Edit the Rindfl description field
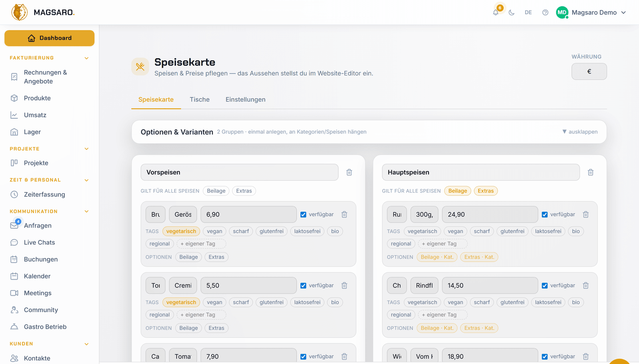This screenshot has width=639, height=364. (x=424, y=286)
